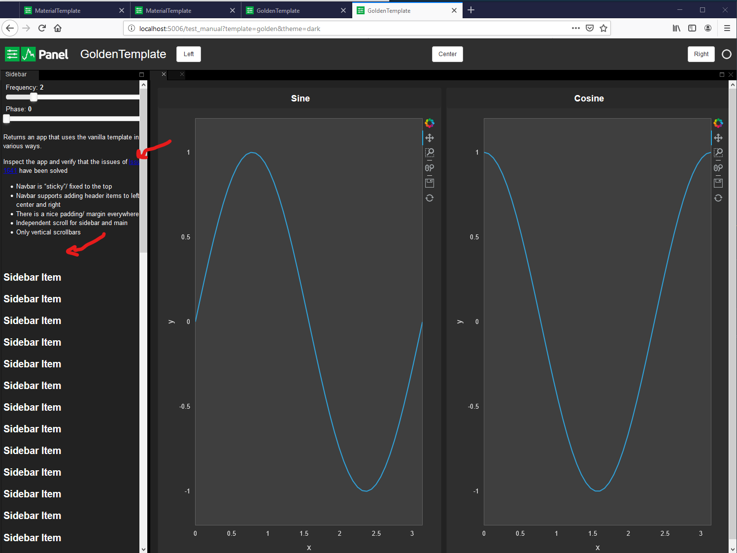Click the Bokeh logo on the Cosine plot
This screenshot has height=553, width=737.
click(x=718, y=123)
